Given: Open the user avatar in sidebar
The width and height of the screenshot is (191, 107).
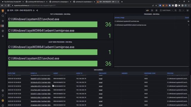Looking at the screenshot, I should [3, 100].
